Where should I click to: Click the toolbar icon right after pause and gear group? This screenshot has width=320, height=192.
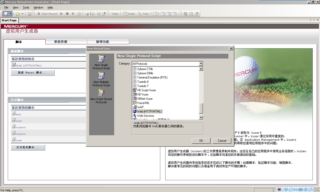click(x=87, y=14)
